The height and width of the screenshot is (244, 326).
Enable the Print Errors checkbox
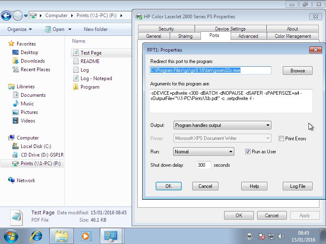tap(281, 138)
